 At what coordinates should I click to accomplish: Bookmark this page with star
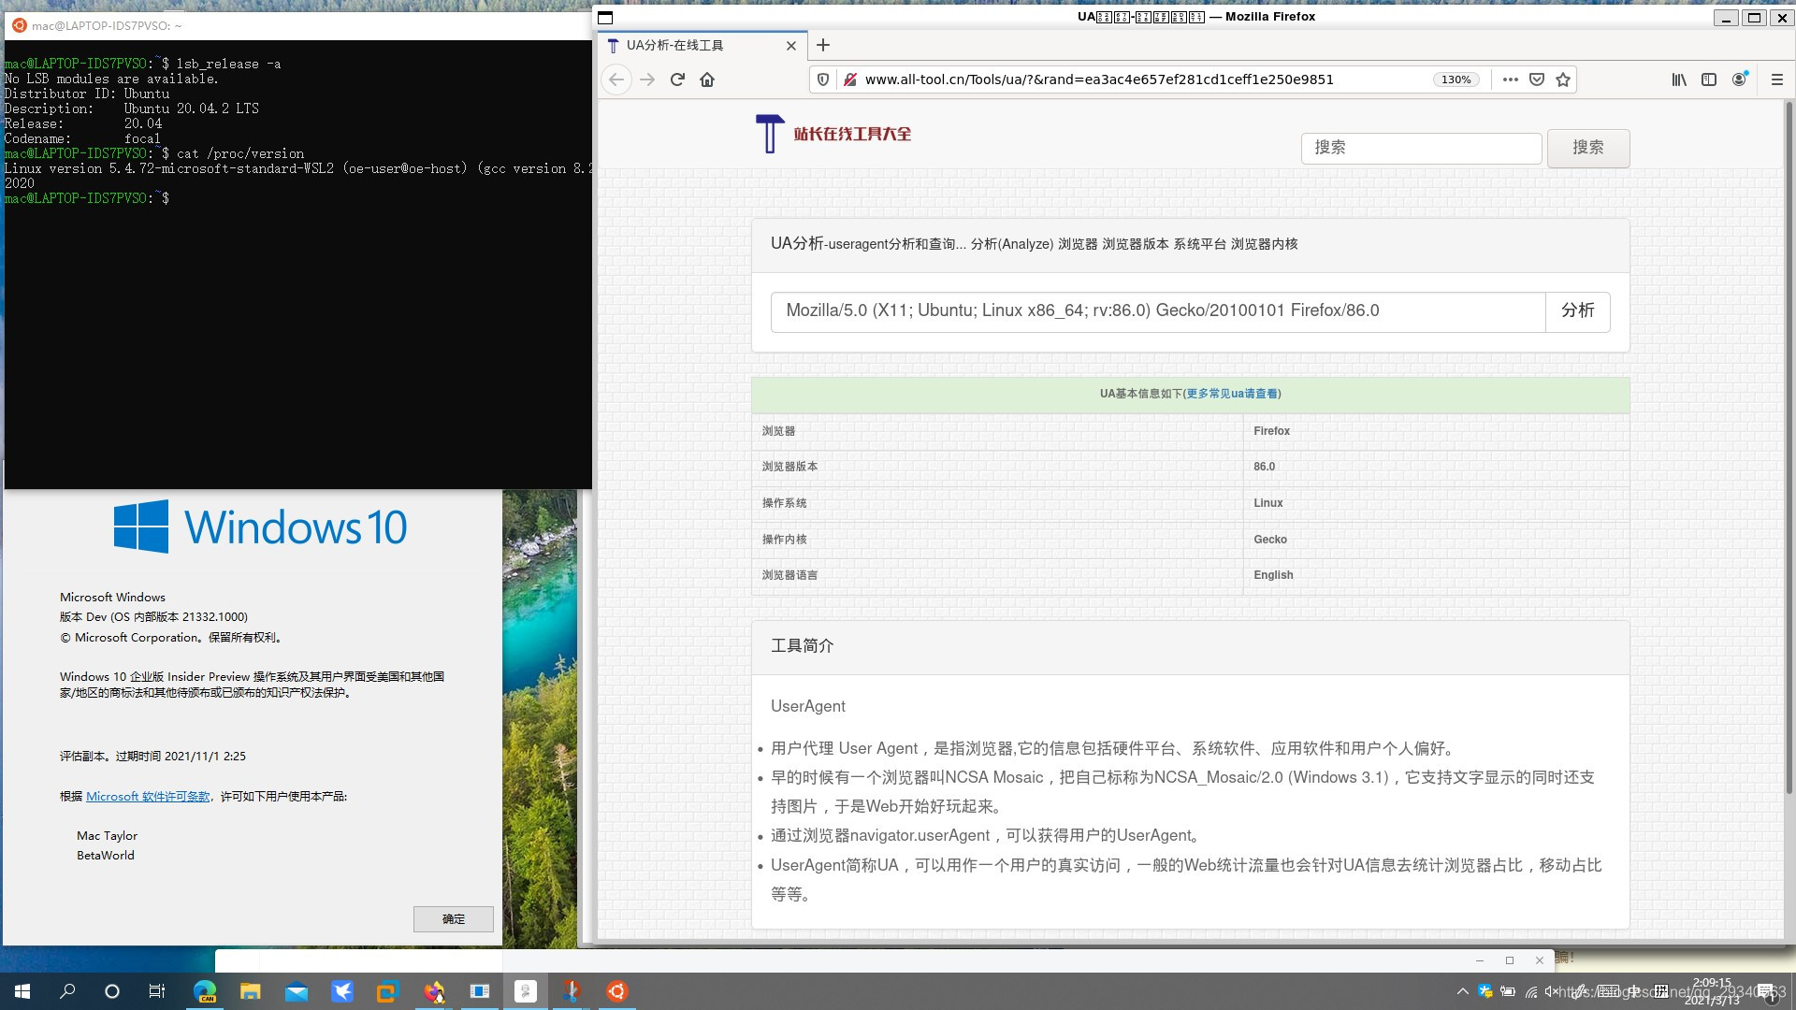pyautogui.click(x=1562, y=79)
